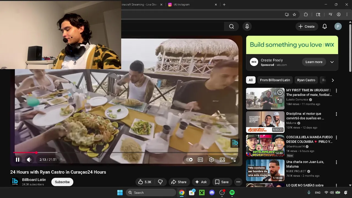Screen dimensions: 352x198
Task: Open the account avatar P menu
Action: pos(338,26)
